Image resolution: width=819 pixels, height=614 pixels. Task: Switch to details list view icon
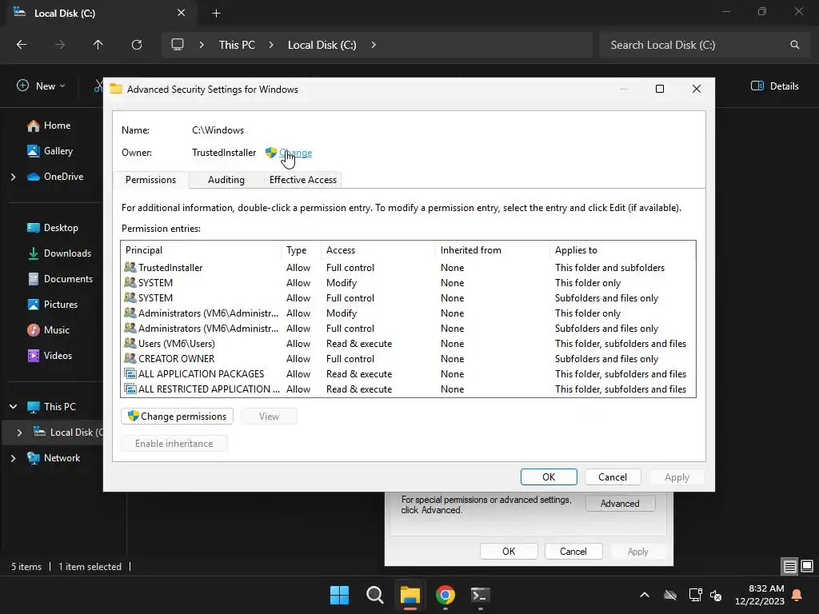coord(789,566)
